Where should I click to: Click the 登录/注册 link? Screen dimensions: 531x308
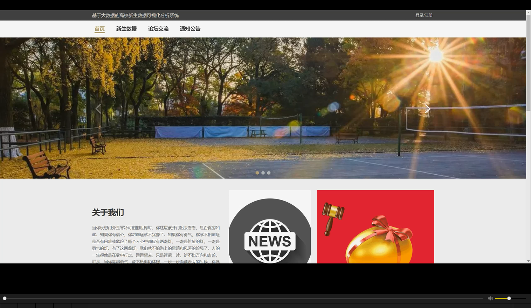423,15
